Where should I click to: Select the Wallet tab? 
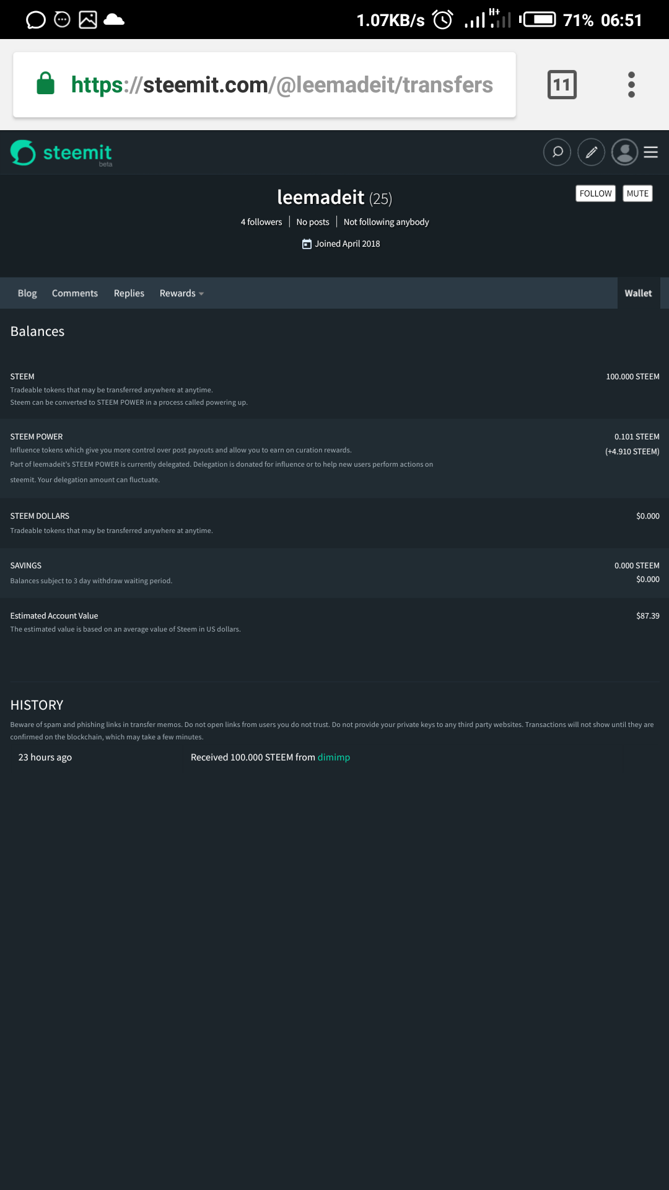click(638, 293)
